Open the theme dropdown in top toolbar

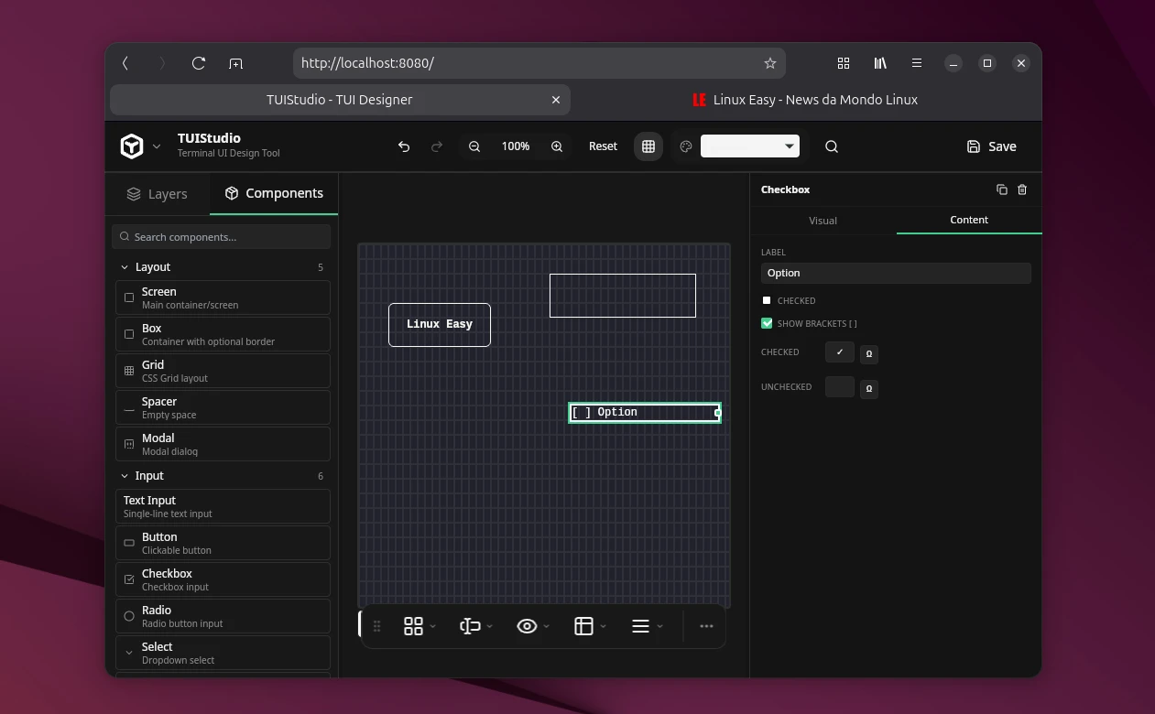(749, 146)
